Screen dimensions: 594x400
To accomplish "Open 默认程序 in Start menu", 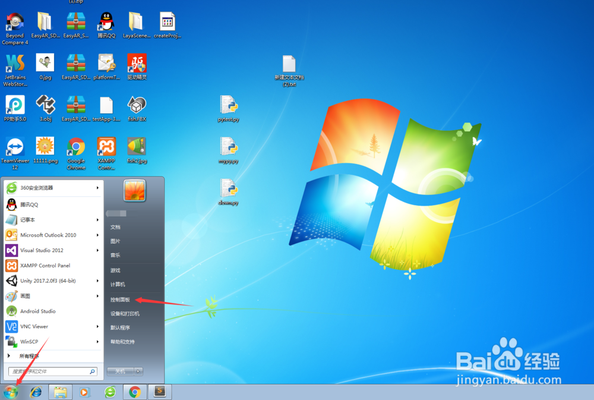I will click(x=120, y=327).
